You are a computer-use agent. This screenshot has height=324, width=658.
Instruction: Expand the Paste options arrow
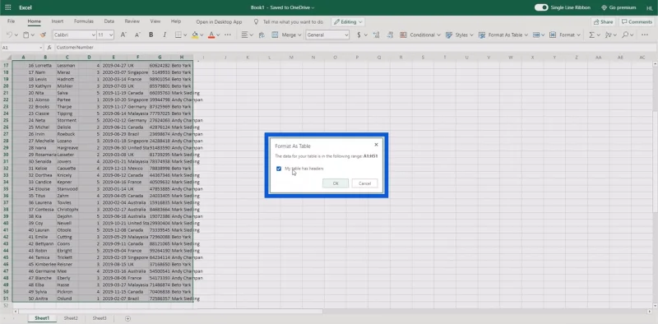pyautogui.click(x=32, y=35)
